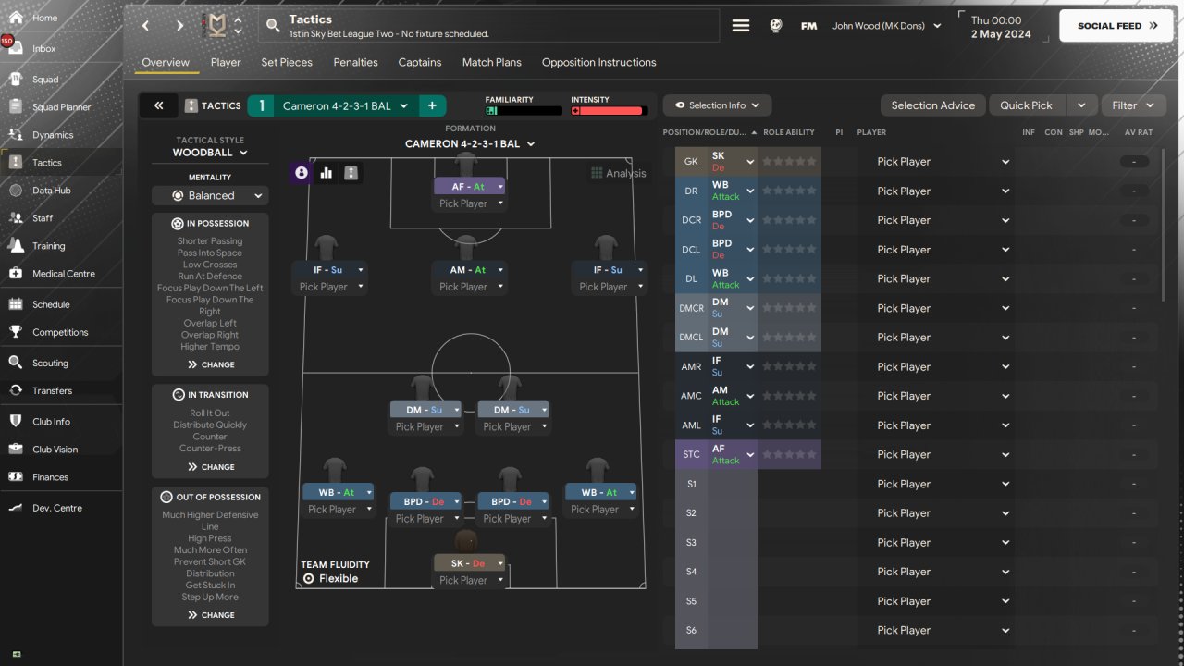Expand the Quick Pick dropdown arrow

pyautogui.click(x=1082, y=105)
